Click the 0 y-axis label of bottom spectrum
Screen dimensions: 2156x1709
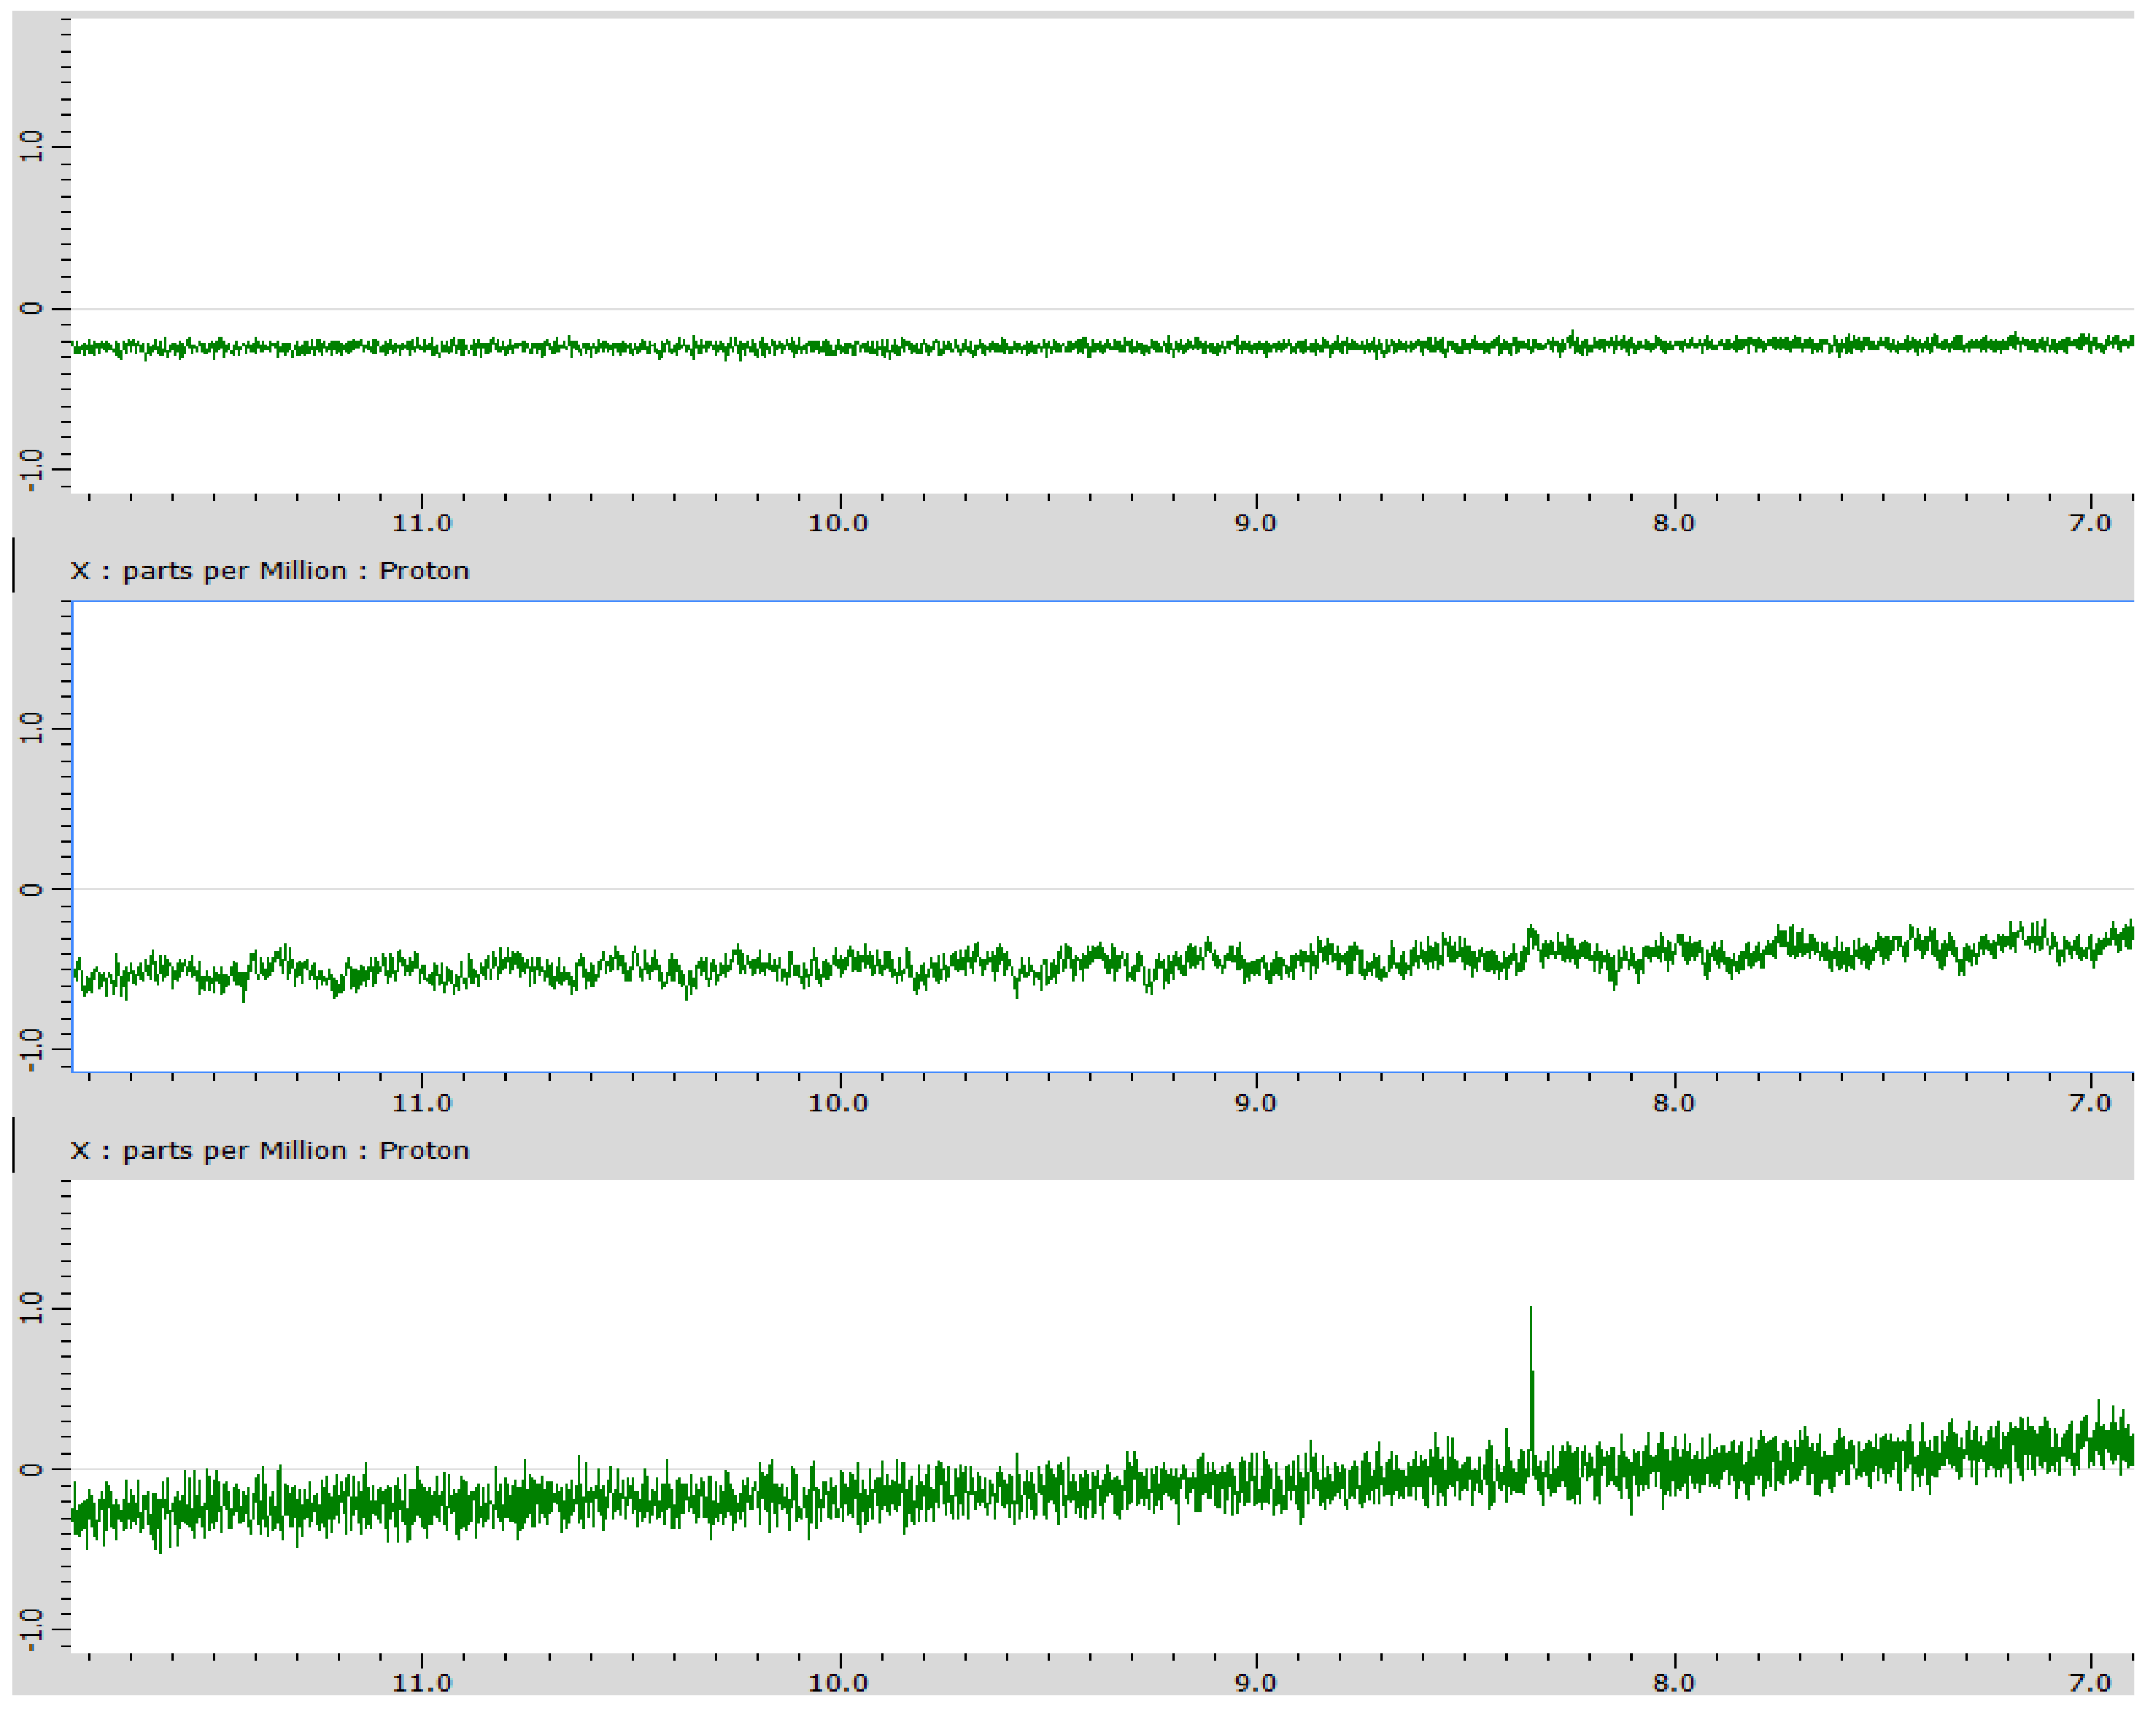click(31, 1469)
